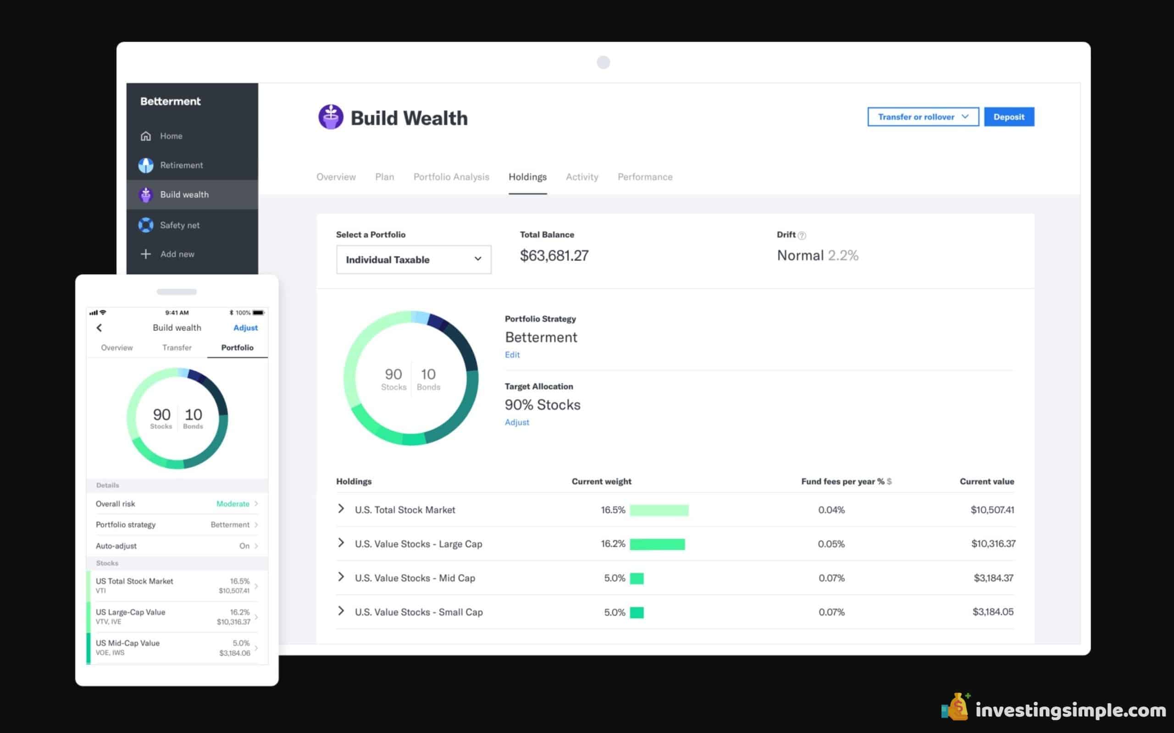
Task: Click Adjust under Target Allocation
Action: 517,422
